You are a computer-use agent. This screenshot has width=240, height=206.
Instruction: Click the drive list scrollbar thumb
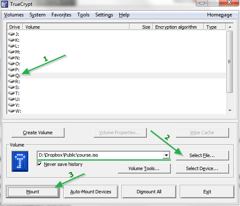229,62
